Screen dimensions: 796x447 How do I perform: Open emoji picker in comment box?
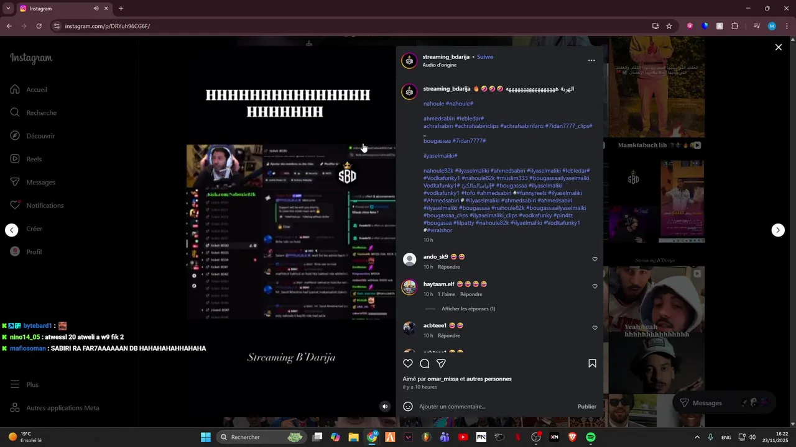click(408, 407)
